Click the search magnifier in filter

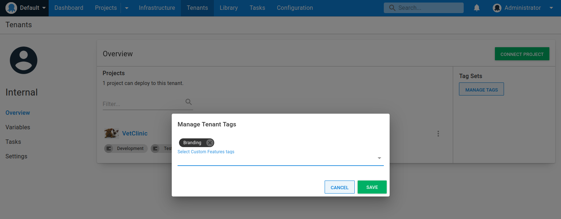(188, 102)
